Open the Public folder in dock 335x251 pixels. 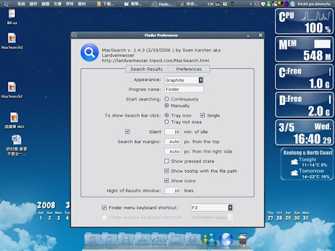(159, 239)
